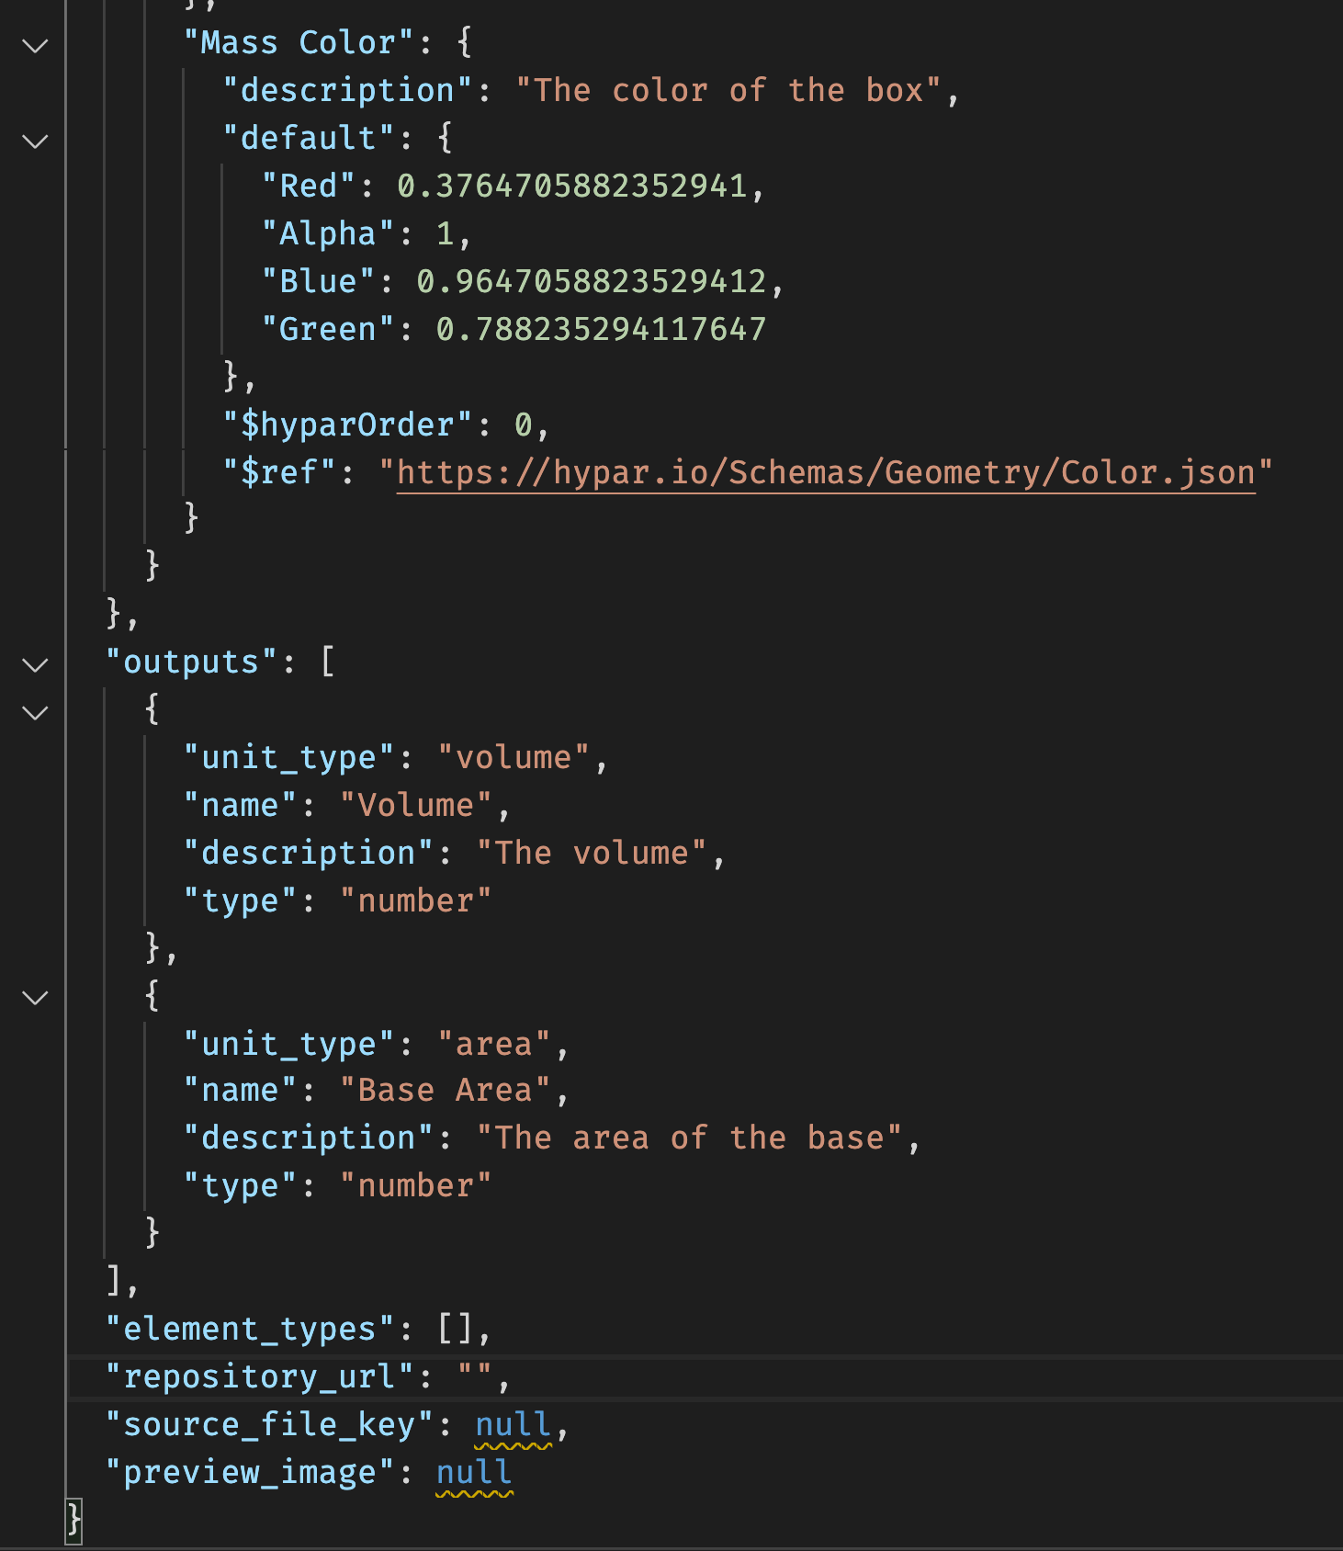Collapse the "default" object fold chevron
Screen dimensions: 1343x1551
click(35, 141)
